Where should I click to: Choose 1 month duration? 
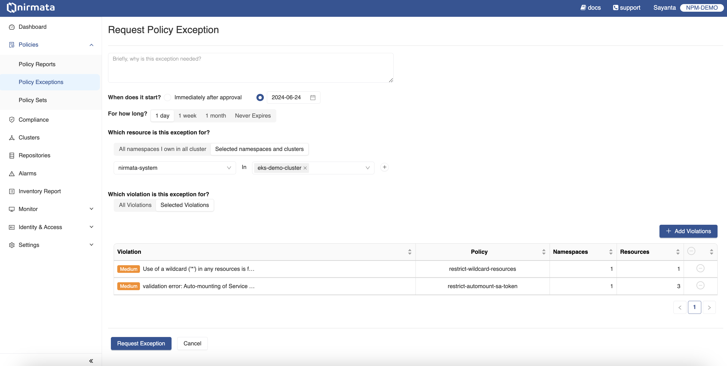pos(216,116)
